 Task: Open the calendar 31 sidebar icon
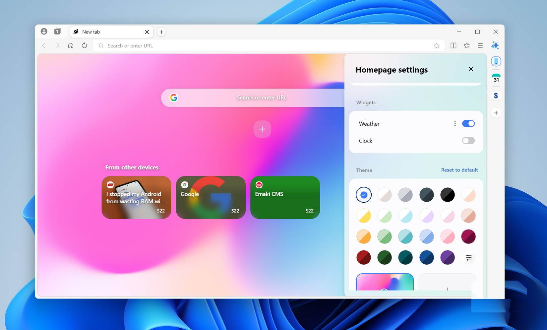[496, 78]
